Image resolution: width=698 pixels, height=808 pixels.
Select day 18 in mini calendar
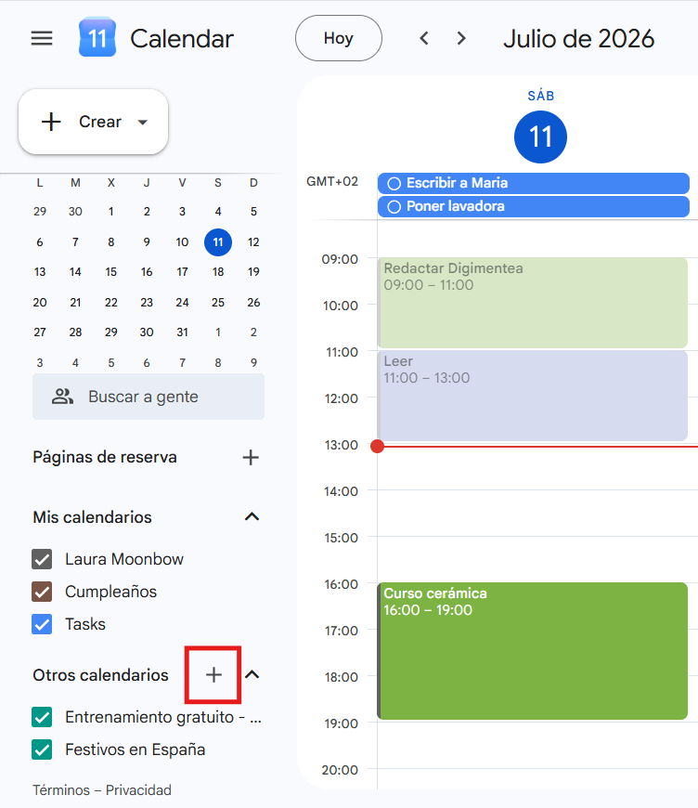pyautogui.click(x=218, y=271)
